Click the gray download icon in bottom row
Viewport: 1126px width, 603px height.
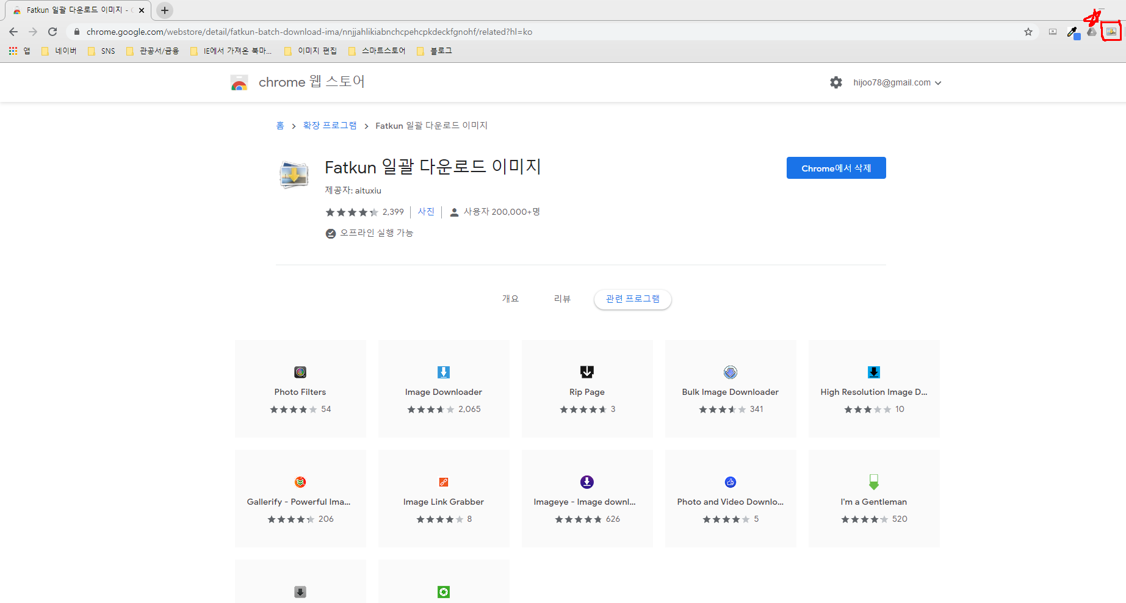pyautogui.click(x=300, y=591)
